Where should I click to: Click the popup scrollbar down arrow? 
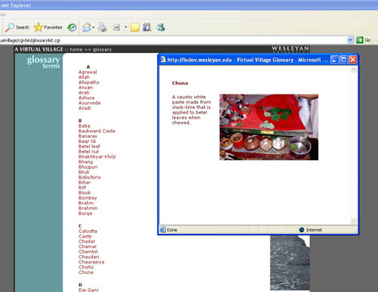[x=354, y=221]
